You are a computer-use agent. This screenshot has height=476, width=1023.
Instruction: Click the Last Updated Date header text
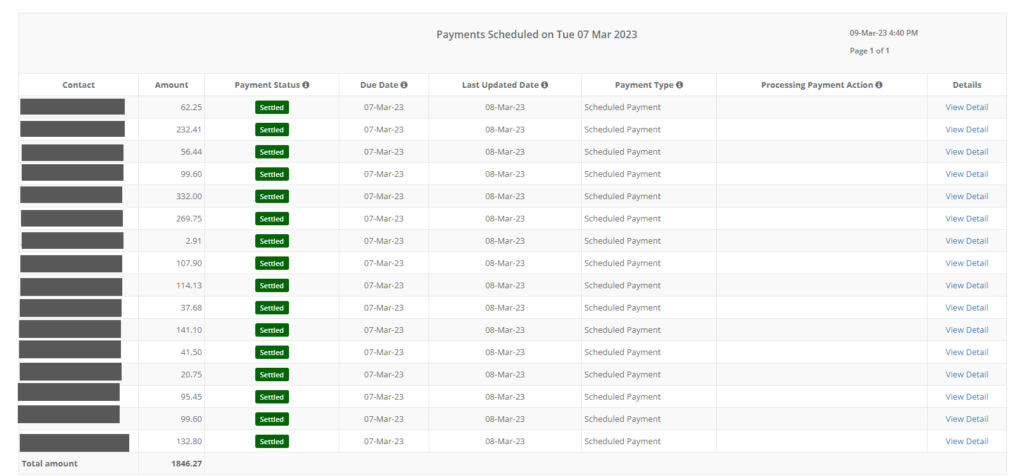(500, 85)
